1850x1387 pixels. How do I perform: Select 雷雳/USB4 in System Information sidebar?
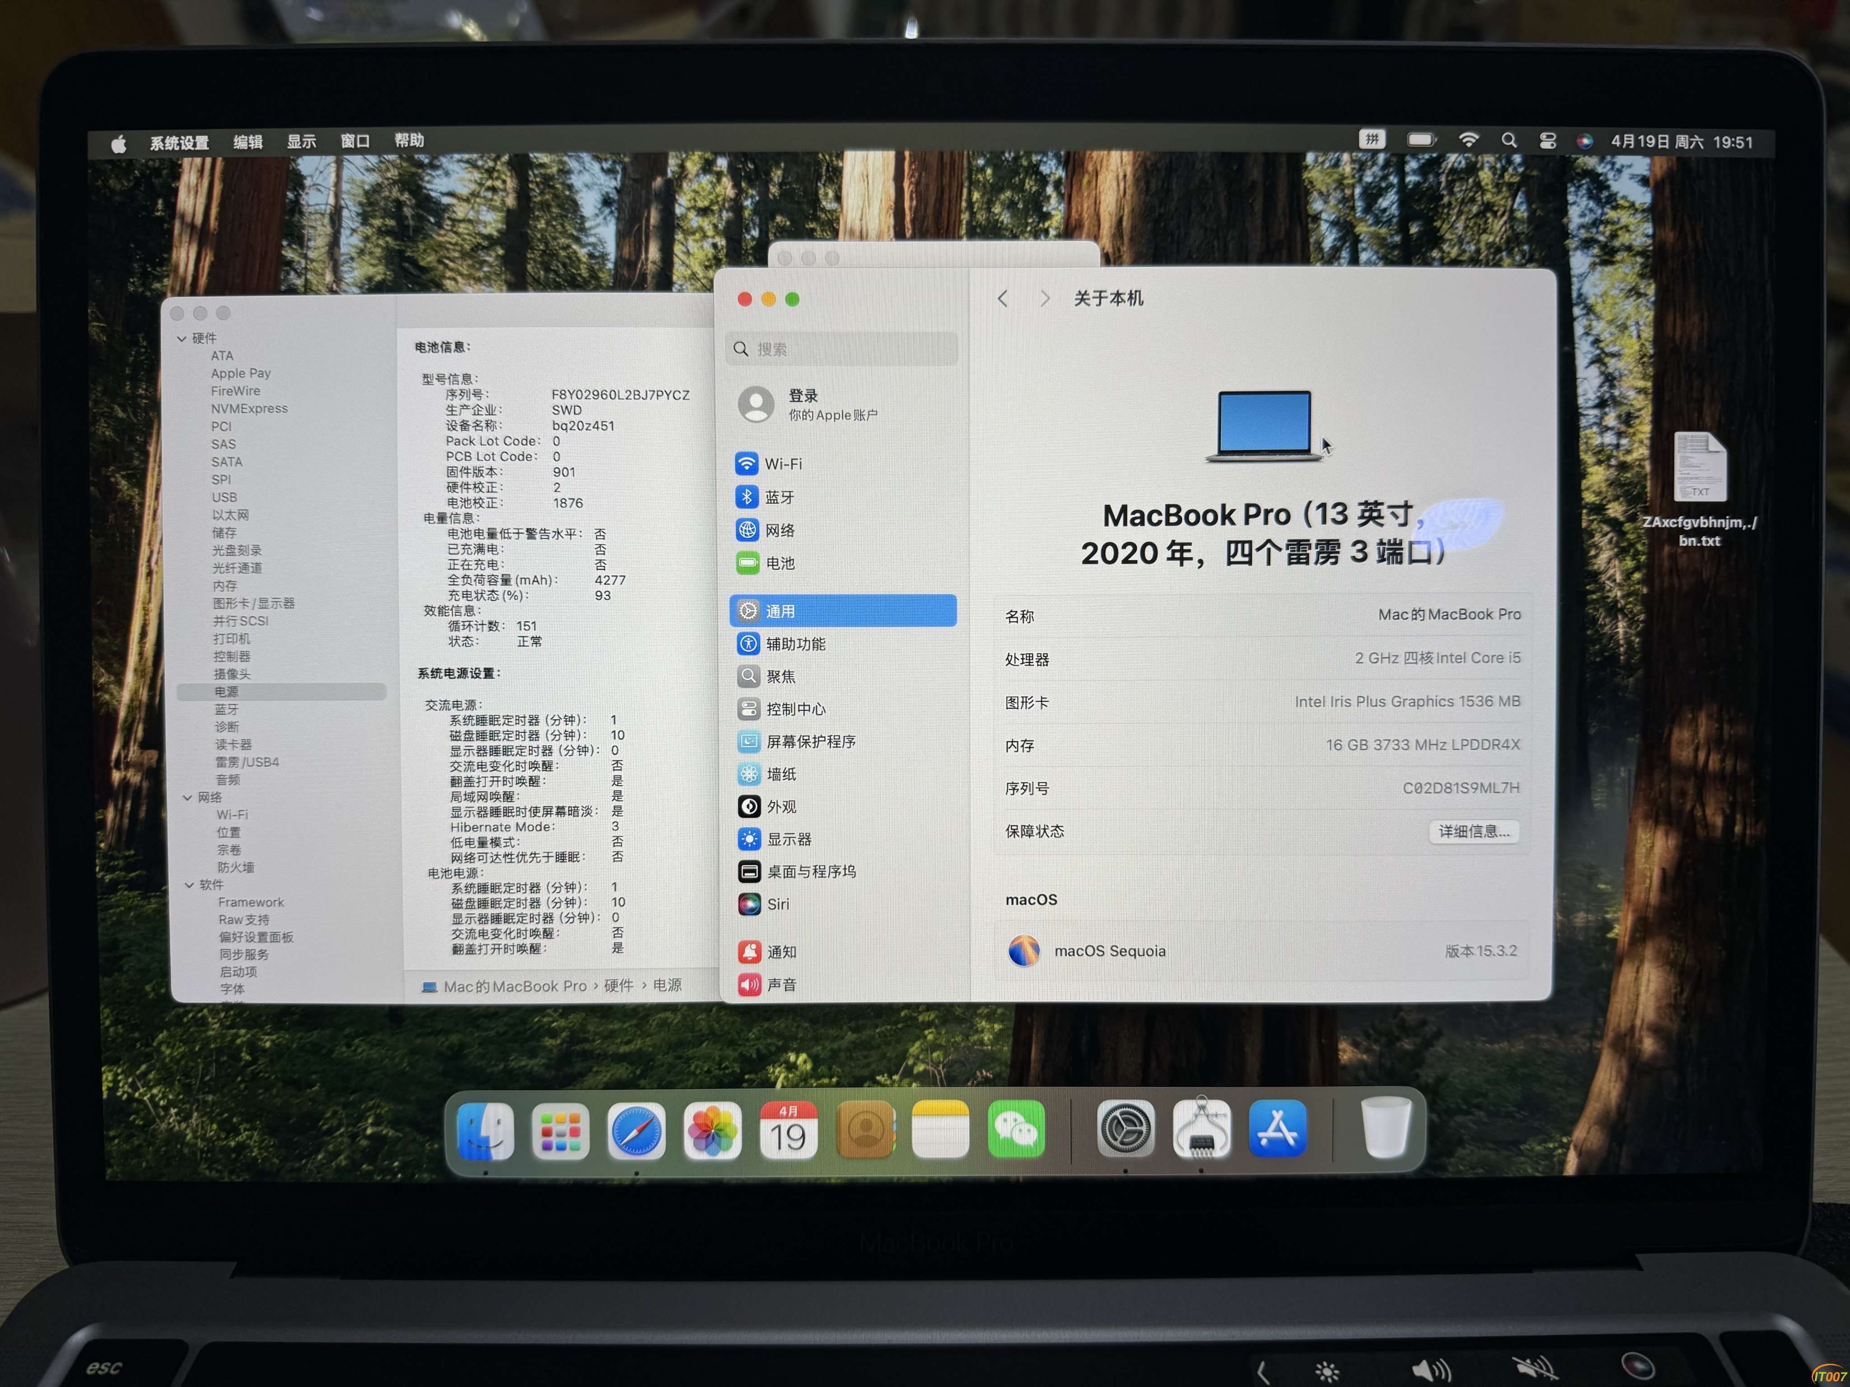click(x=247, y=762)
